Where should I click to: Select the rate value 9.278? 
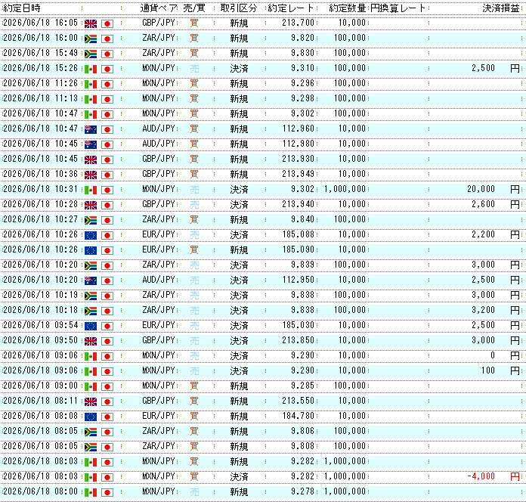click(x=302, y=491)
